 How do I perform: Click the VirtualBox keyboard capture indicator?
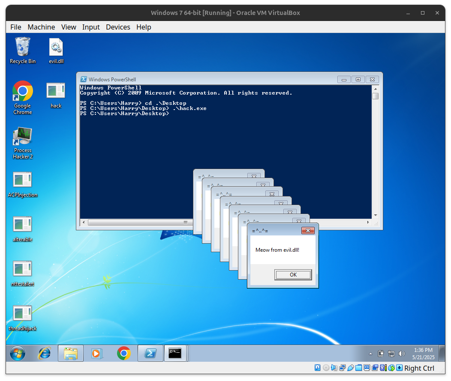click(x=400, y=368)
